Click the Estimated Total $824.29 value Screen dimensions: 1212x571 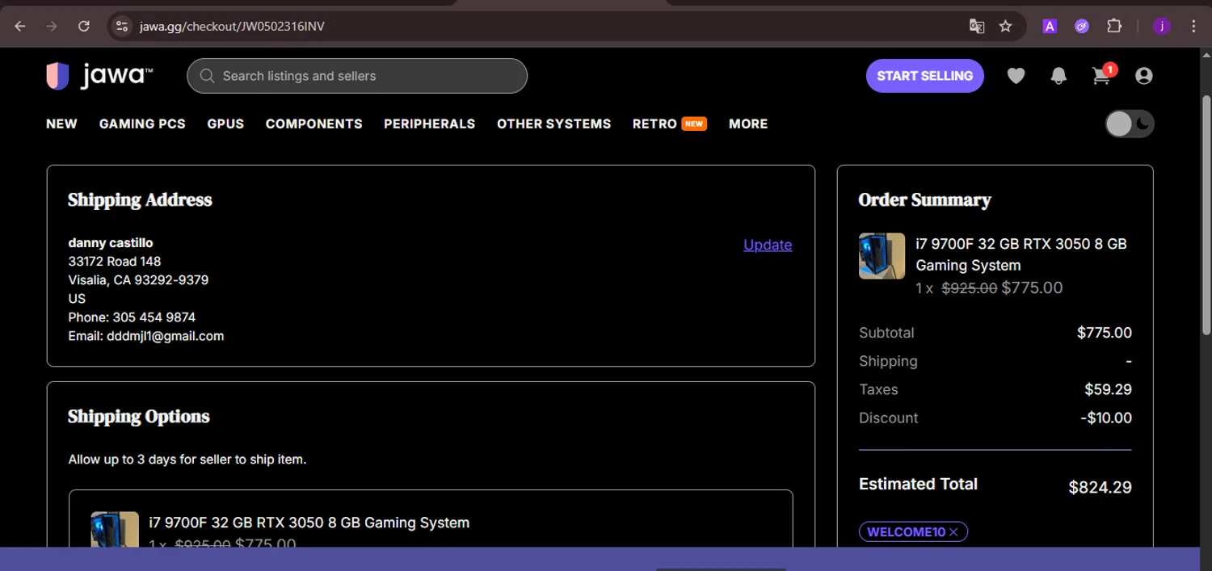point(1100,487)
